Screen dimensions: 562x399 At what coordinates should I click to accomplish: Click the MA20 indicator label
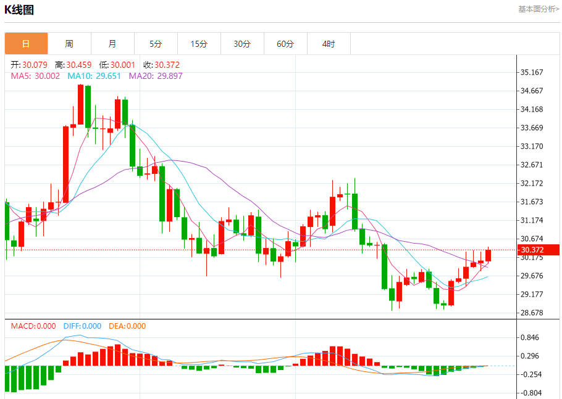(x=156, y=76)
